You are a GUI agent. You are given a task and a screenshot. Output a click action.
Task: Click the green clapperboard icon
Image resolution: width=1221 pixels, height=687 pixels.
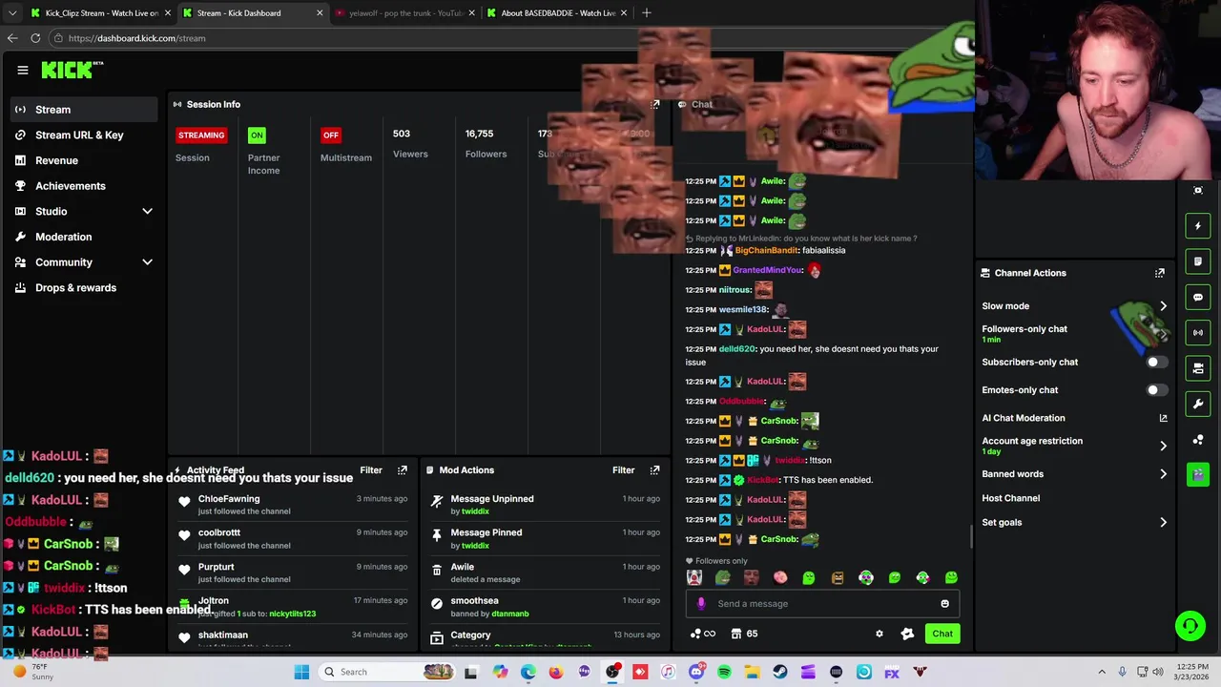click(x=1198, y=474)
